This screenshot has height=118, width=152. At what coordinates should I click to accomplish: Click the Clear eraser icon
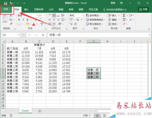tap(124, 24)
